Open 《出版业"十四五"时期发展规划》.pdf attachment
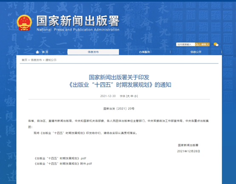The image size is (236, 184). coord(60,158)
